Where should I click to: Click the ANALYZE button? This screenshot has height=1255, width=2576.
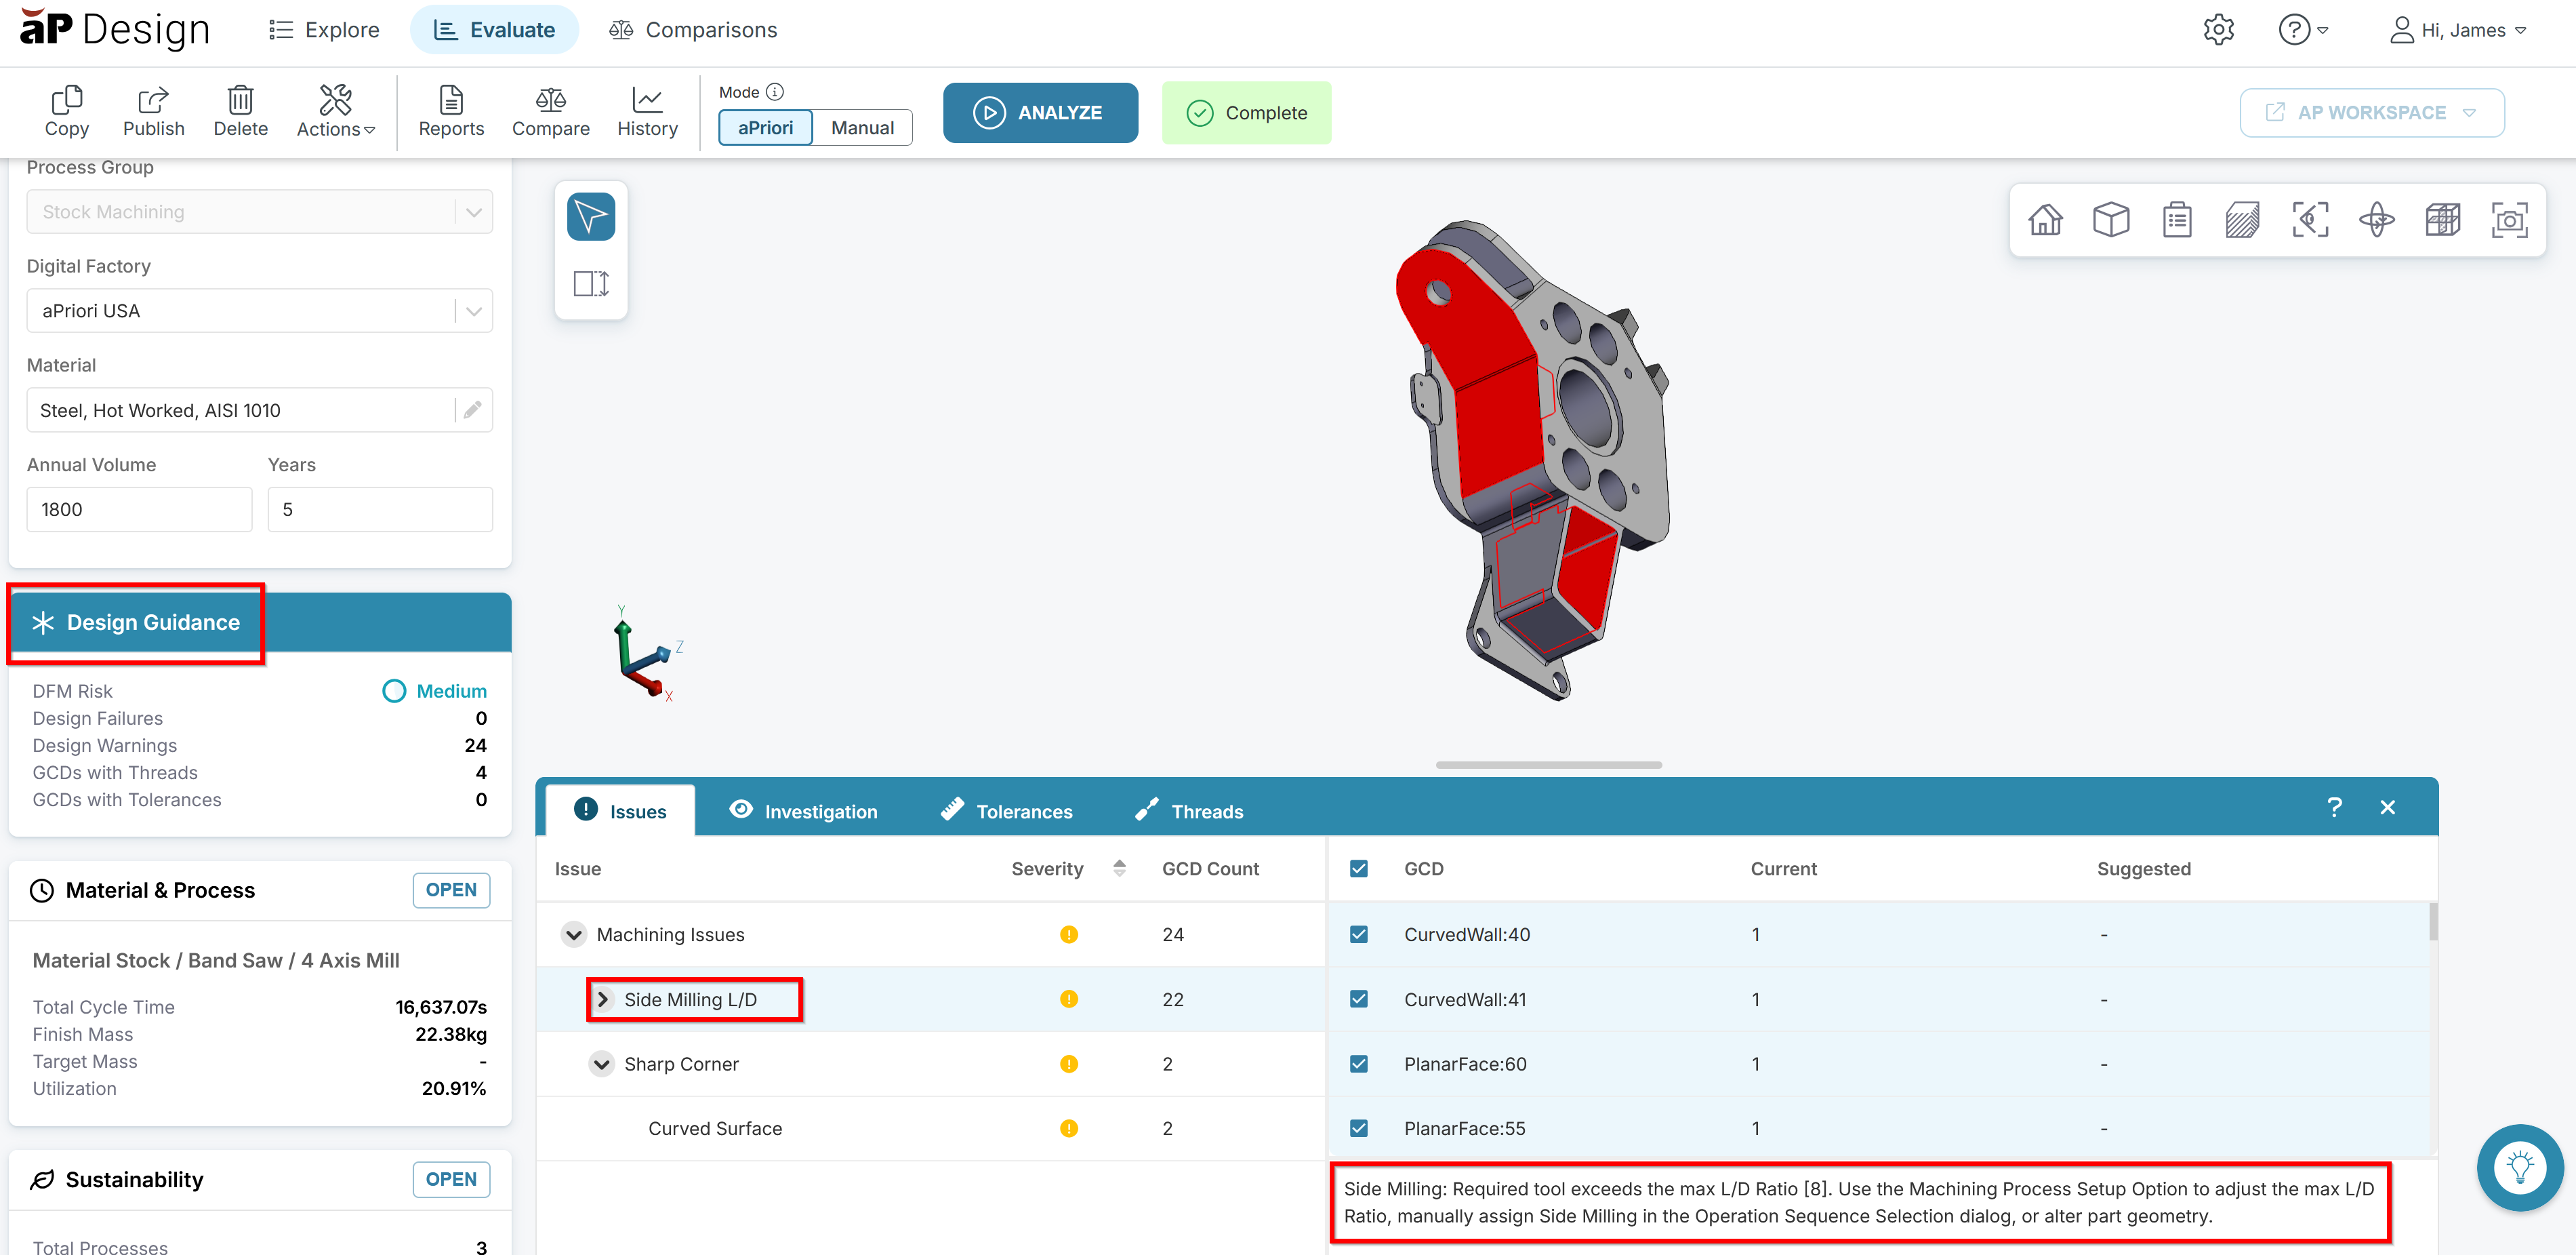click(1040, 113)
